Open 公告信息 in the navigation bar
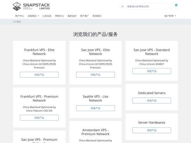 pos(47,16)
